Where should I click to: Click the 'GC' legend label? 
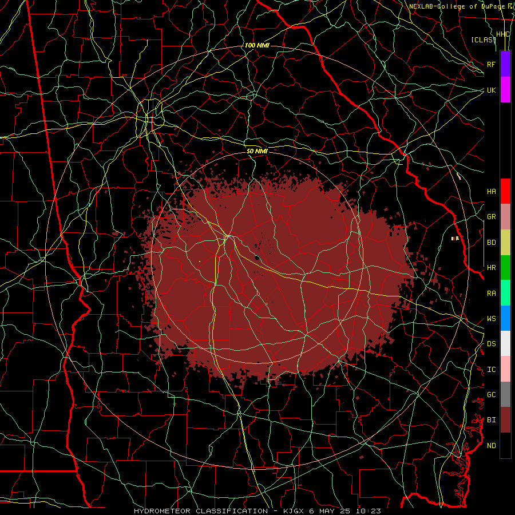(x=491, y=395)
